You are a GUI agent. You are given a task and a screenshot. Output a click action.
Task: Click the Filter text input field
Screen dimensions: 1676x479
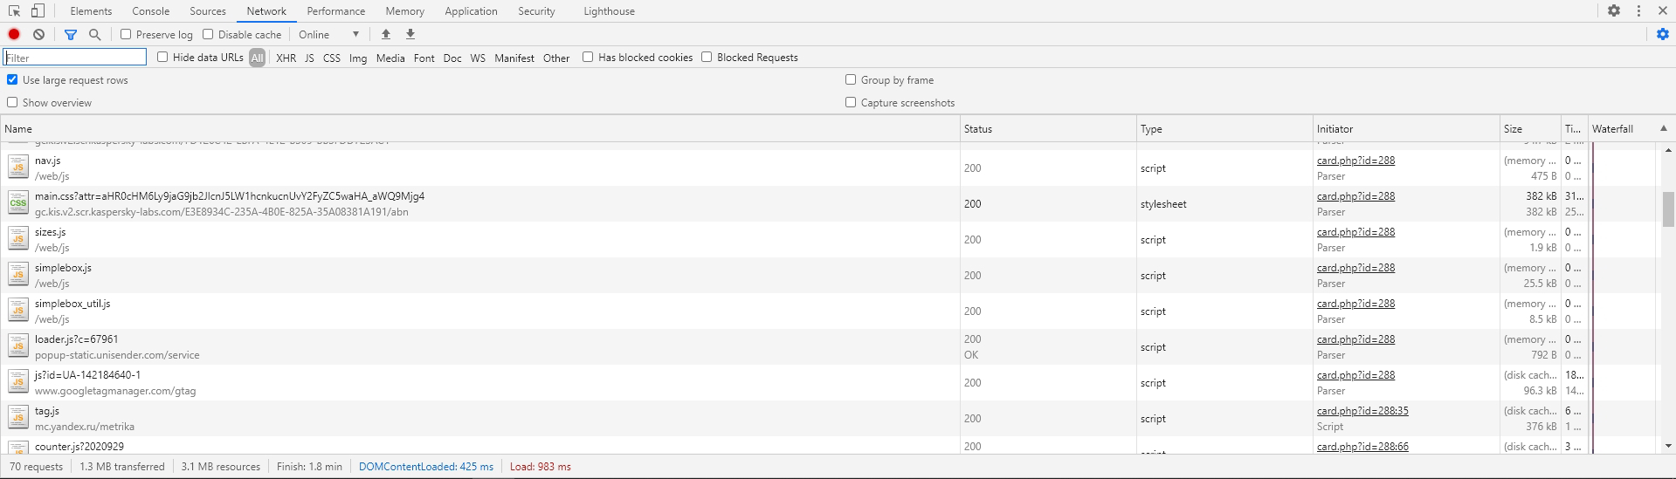pyautogui.click(x=75, y=58)
